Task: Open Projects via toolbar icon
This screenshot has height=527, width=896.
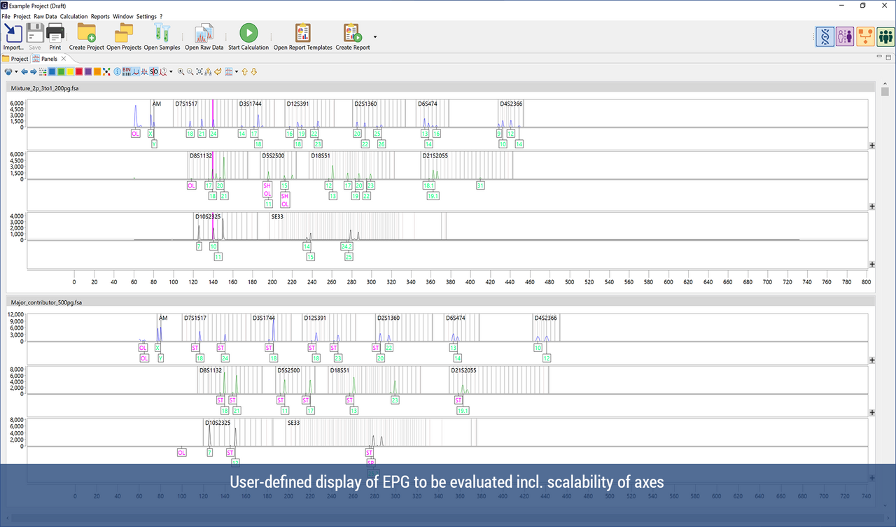Action: 124,32
